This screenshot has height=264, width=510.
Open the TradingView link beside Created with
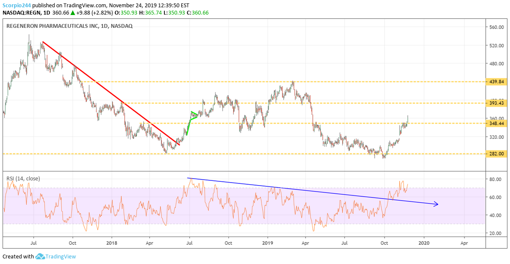coord(61,257)
